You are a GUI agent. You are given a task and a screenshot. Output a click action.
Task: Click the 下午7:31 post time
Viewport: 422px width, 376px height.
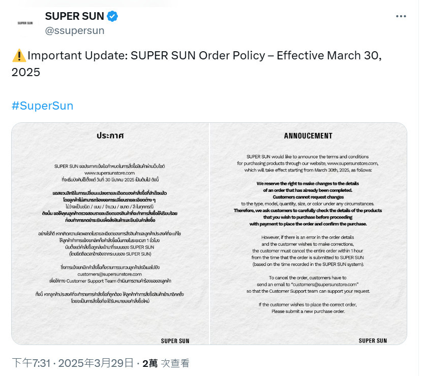pyautogui.click(x=31, y=363)
